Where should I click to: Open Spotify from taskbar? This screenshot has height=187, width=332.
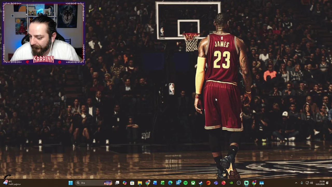[185, 183]
